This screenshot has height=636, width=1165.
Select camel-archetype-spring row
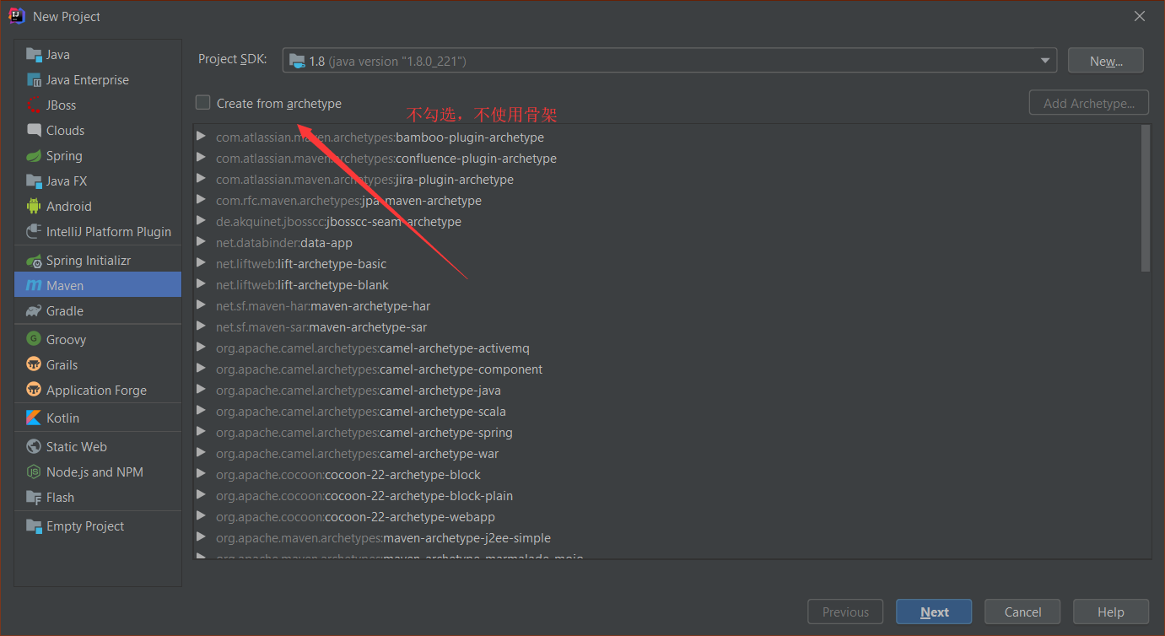click(x=666, y=433)
